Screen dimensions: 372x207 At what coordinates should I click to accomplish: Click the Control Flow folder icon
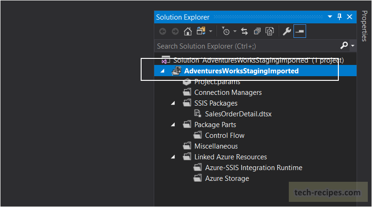pos(198,135)
